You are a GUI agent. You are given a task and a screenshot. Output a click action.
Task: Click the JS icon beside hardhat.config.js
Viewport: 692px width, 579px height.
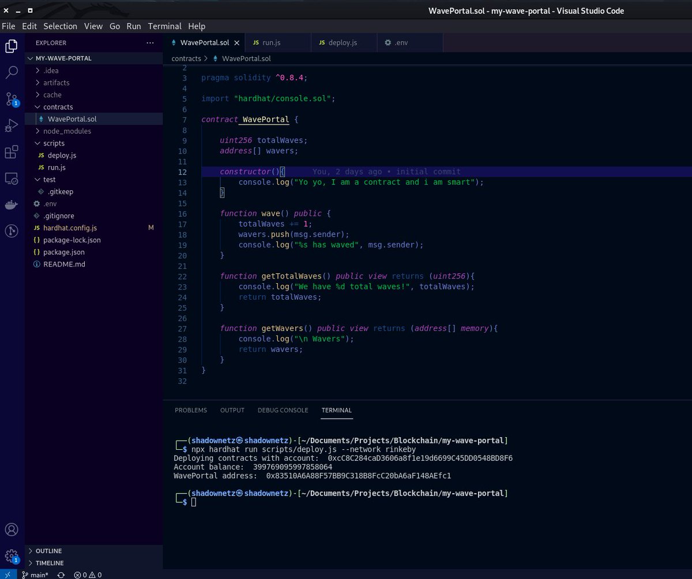(x=37, y=228)
